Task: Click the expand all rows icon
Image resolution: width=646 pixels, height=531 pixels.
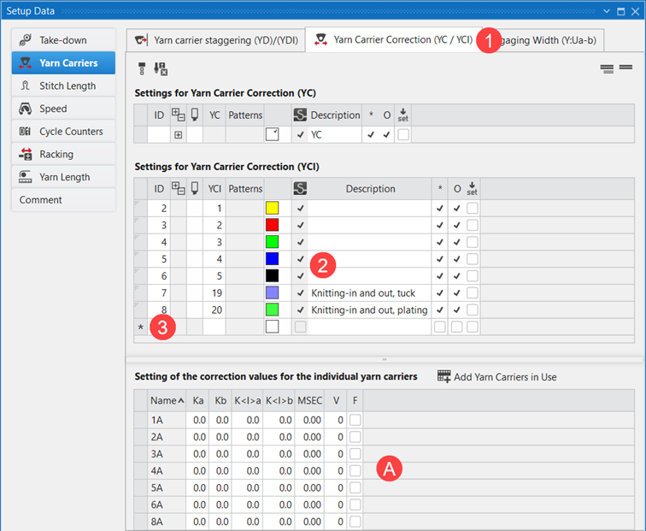Action: pos(607,68)
